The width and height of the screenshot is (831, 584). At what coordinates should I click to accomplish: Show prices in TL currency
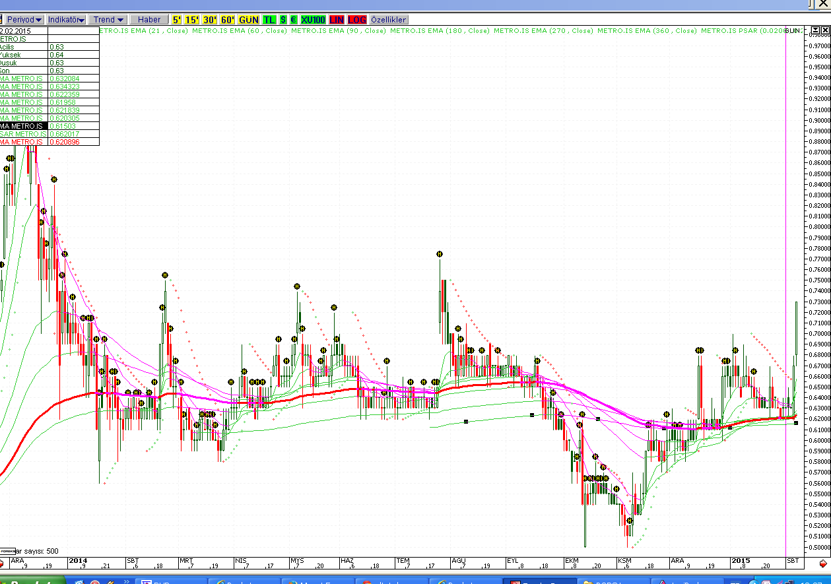click(269, 20)
